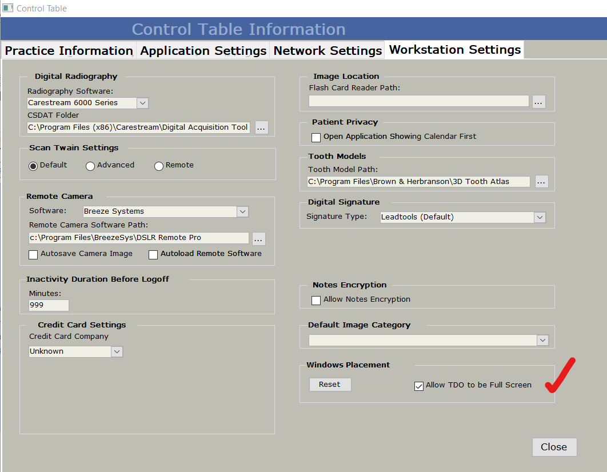This screenshot has height=472, width=607.
Task: Expand the Remote Camera Software dropdown
Action: click(x=243, y=211)
